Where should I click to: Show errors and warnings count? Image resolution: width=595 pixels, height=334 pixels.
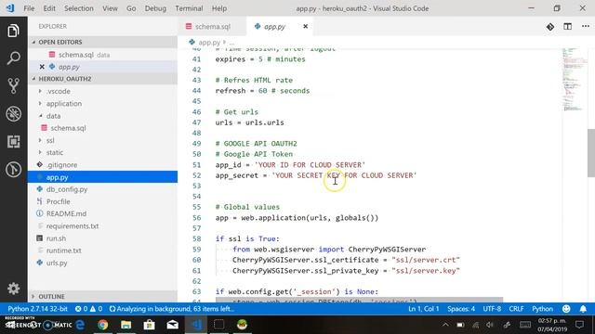[x=88, y=309]
